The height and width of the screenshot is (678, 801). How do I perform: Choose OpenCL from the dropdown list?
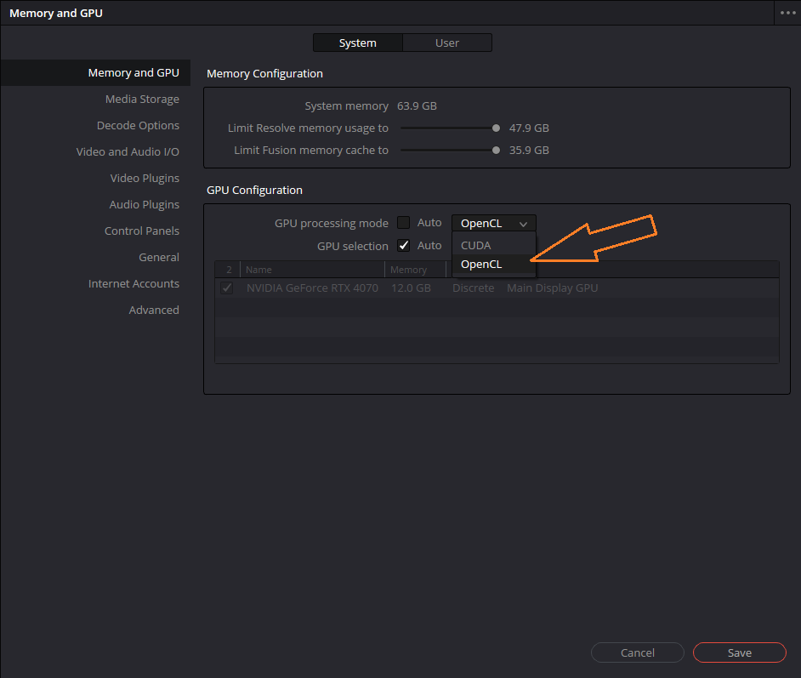pyautogui.click(x=493, y=265)
